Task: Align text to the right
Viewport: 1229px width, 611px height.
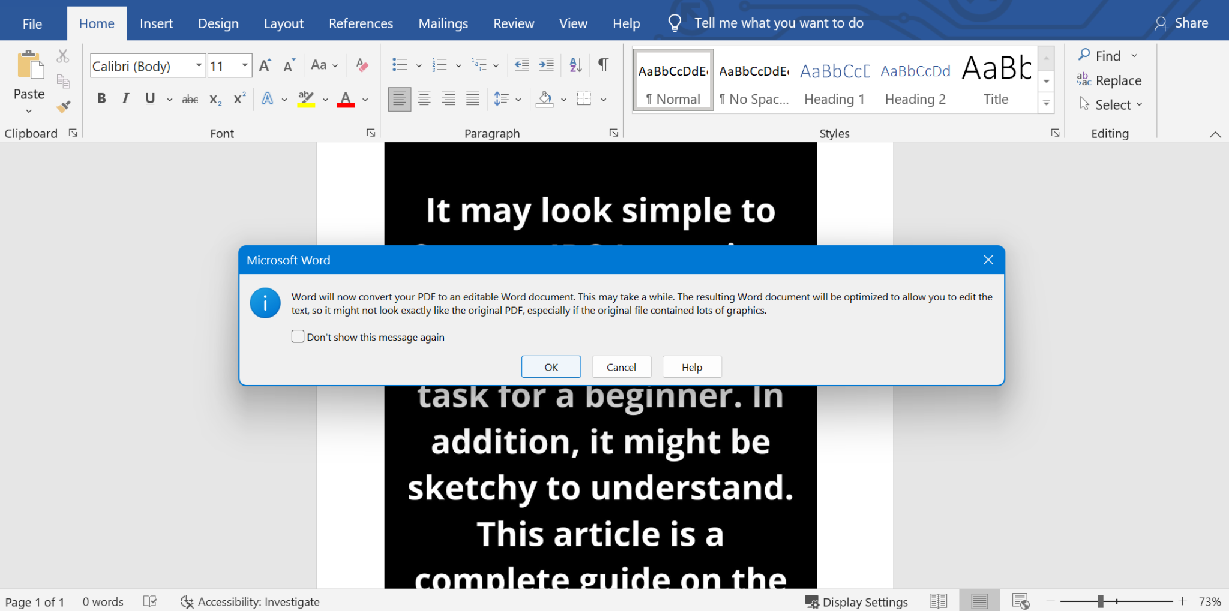Action: pyautogui.click(x=448, y=99)
